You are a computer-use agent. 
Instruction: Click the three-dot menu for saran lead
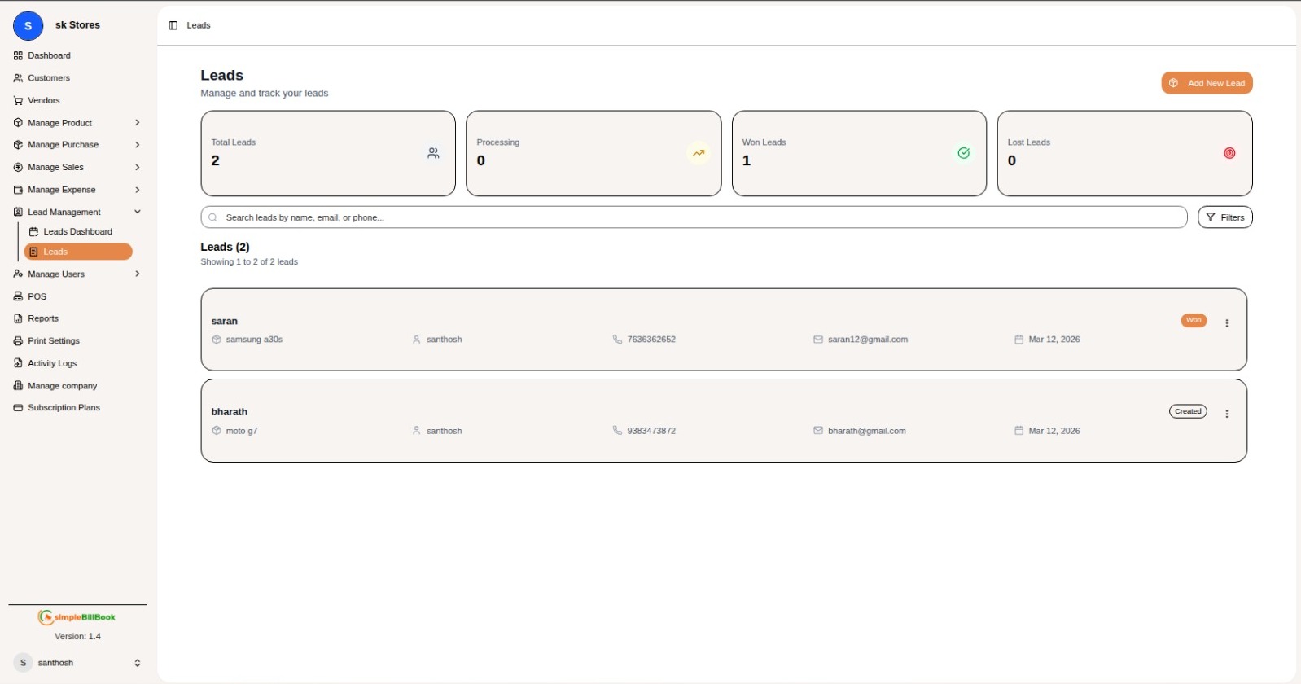tap(1226, 323)
